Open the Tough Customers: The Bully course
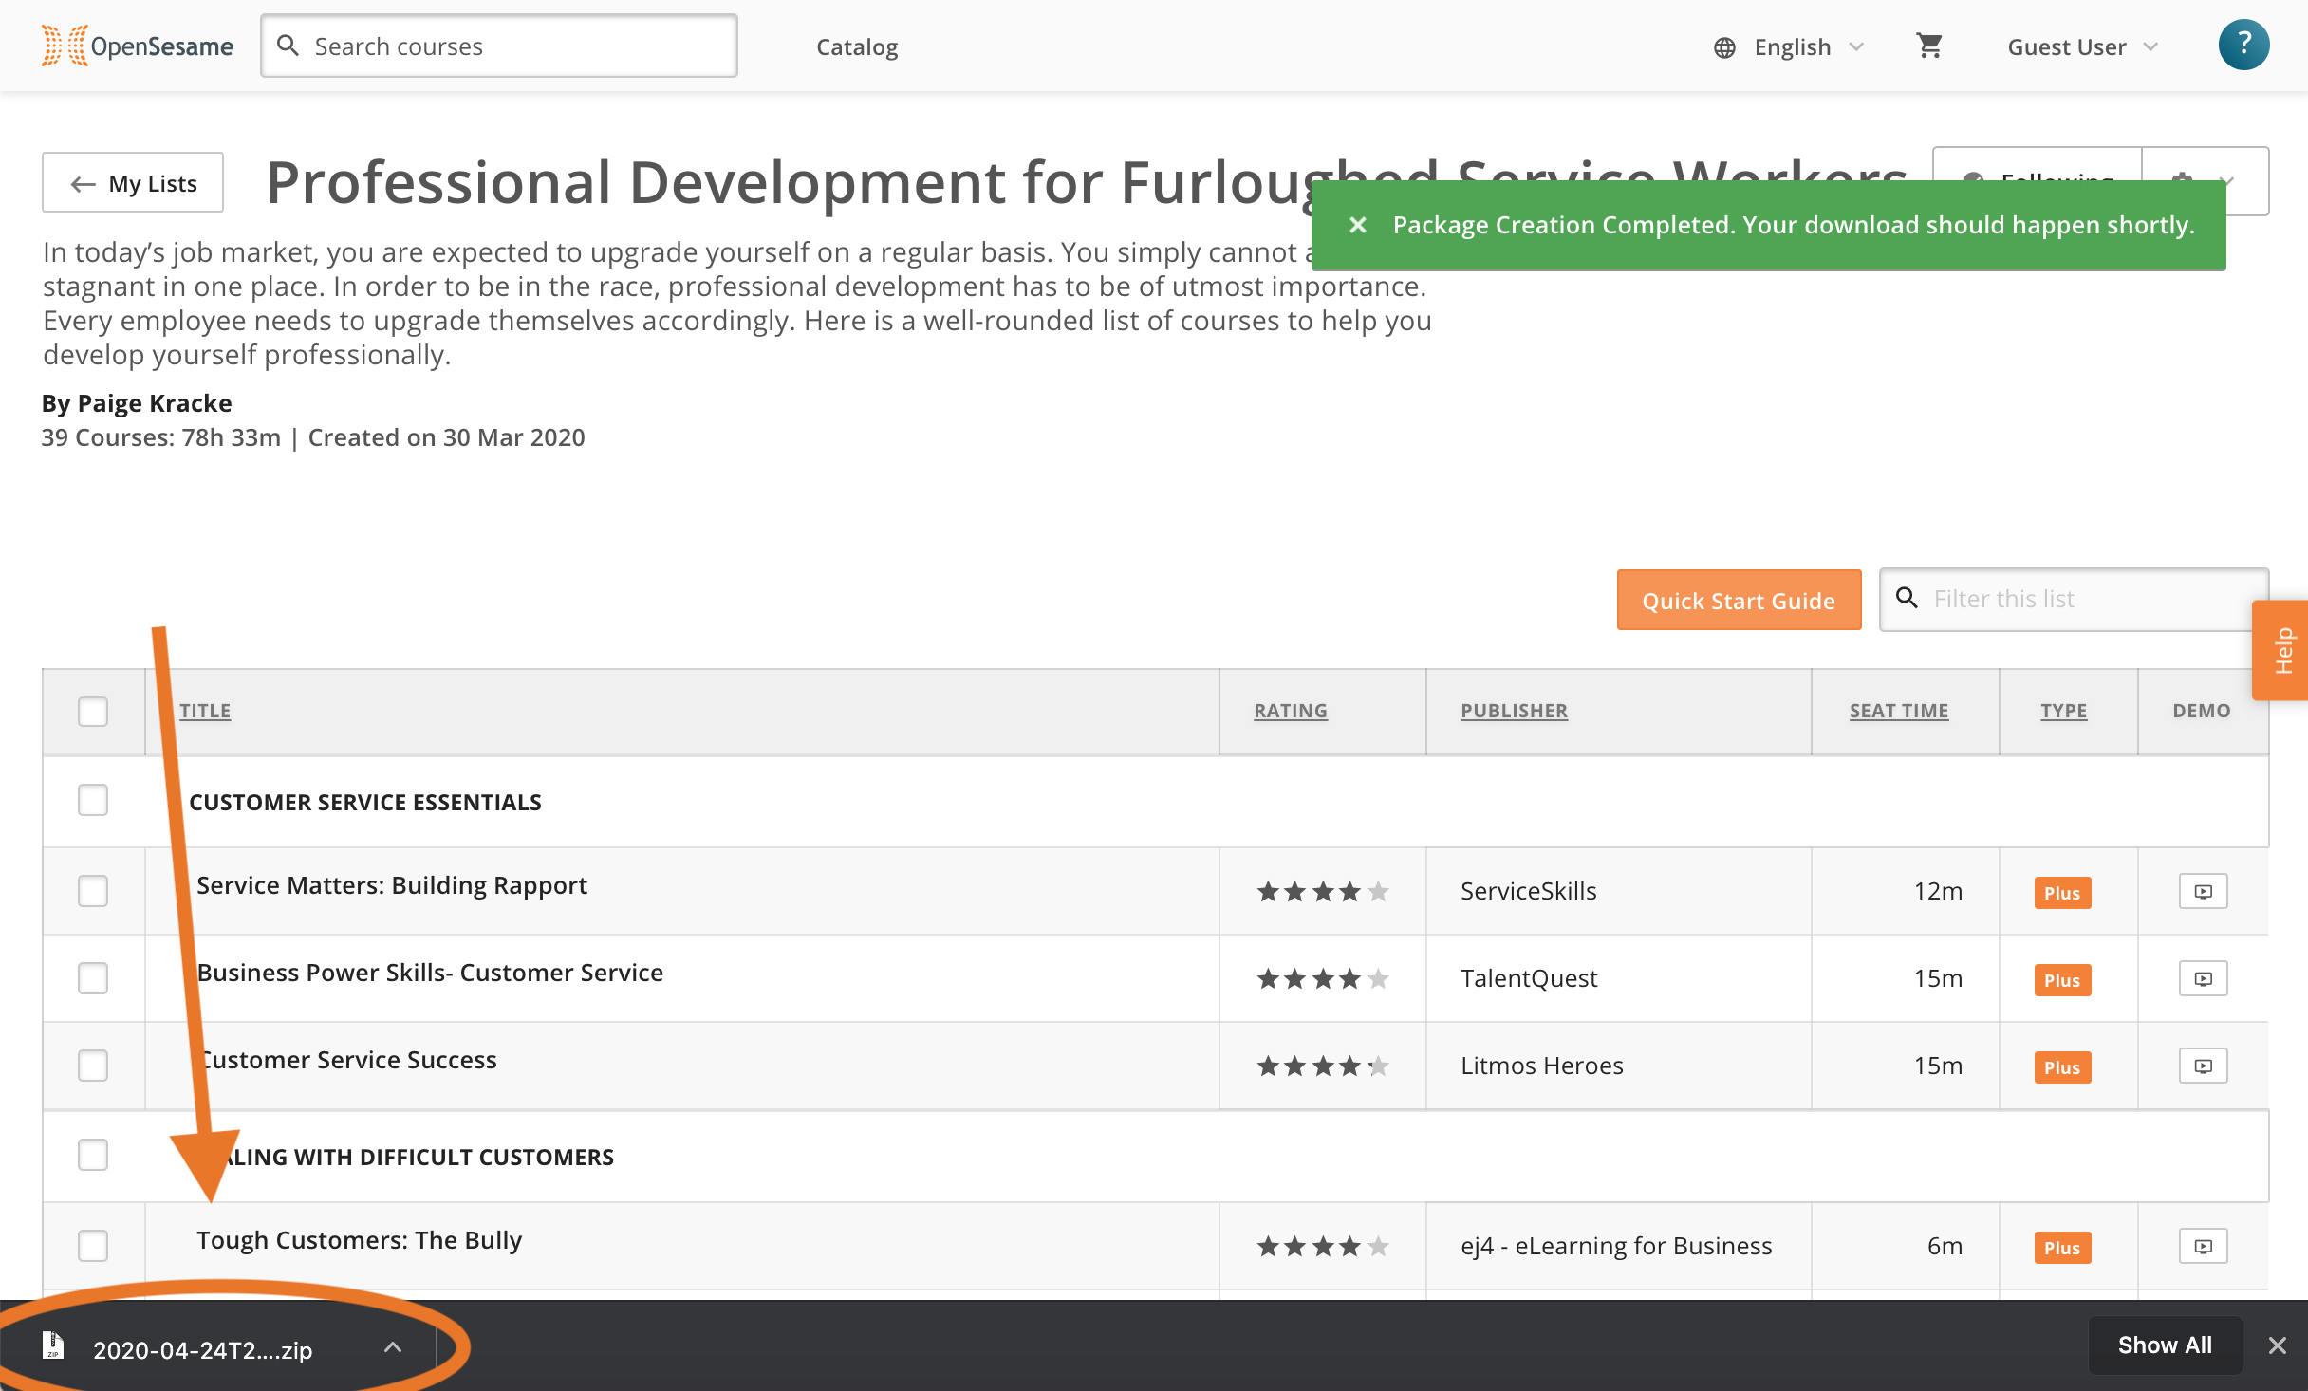The image size is (2308, 1391). [x=360, y=1240]
